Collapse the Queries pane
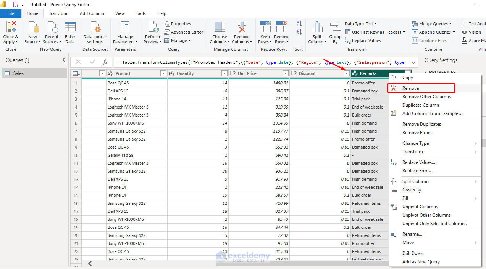This screenshot has width=486, height=269. (x=64, y=60)
